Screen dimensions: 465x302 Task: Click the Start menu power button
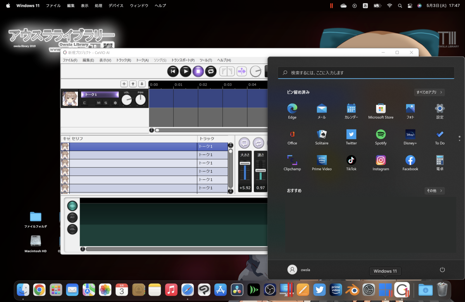point(442,270)
